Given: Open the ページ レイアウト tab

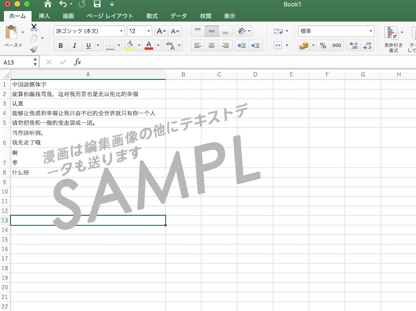Looking at the screenshot, I should 109,16.
